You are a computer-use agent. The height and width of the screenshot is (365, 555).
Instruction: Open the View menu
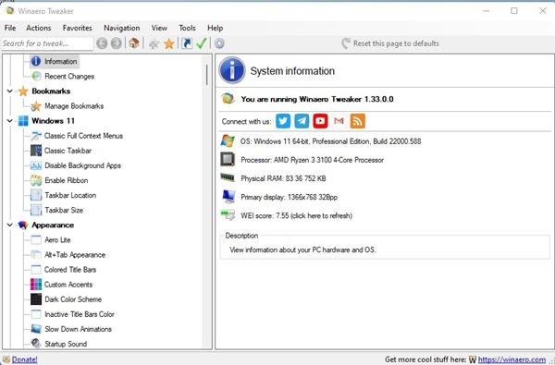pyautogui.click(x=159, y=28)
